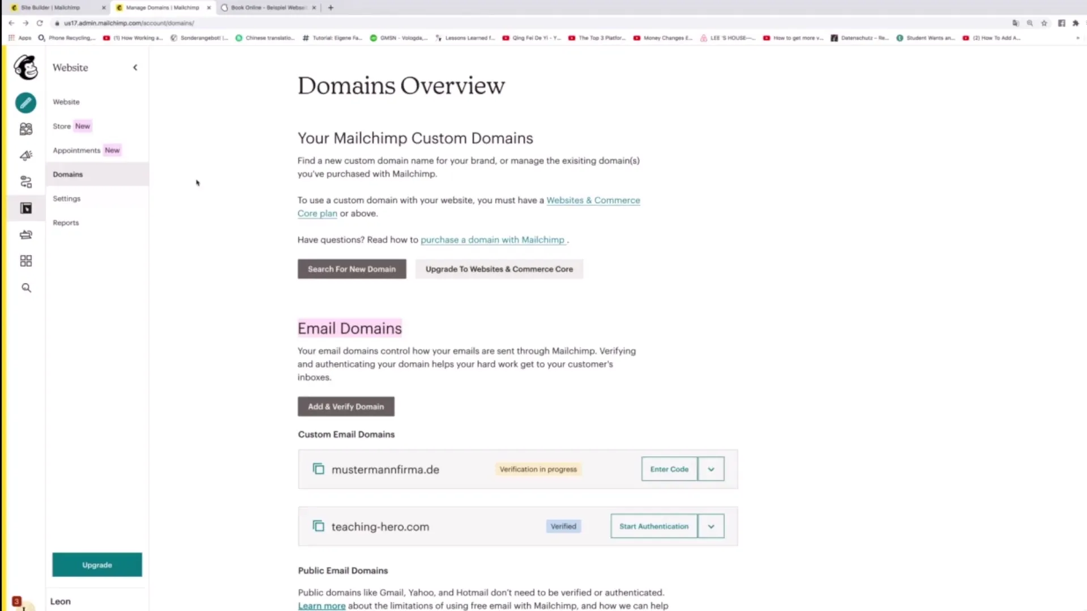Click Search For New Domain button
Viewport: 1087px width, 611px height.
352,269
